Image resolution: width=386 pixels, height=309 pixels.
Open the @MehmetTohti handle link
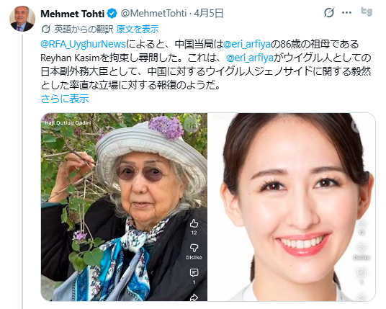click(153, 13)
